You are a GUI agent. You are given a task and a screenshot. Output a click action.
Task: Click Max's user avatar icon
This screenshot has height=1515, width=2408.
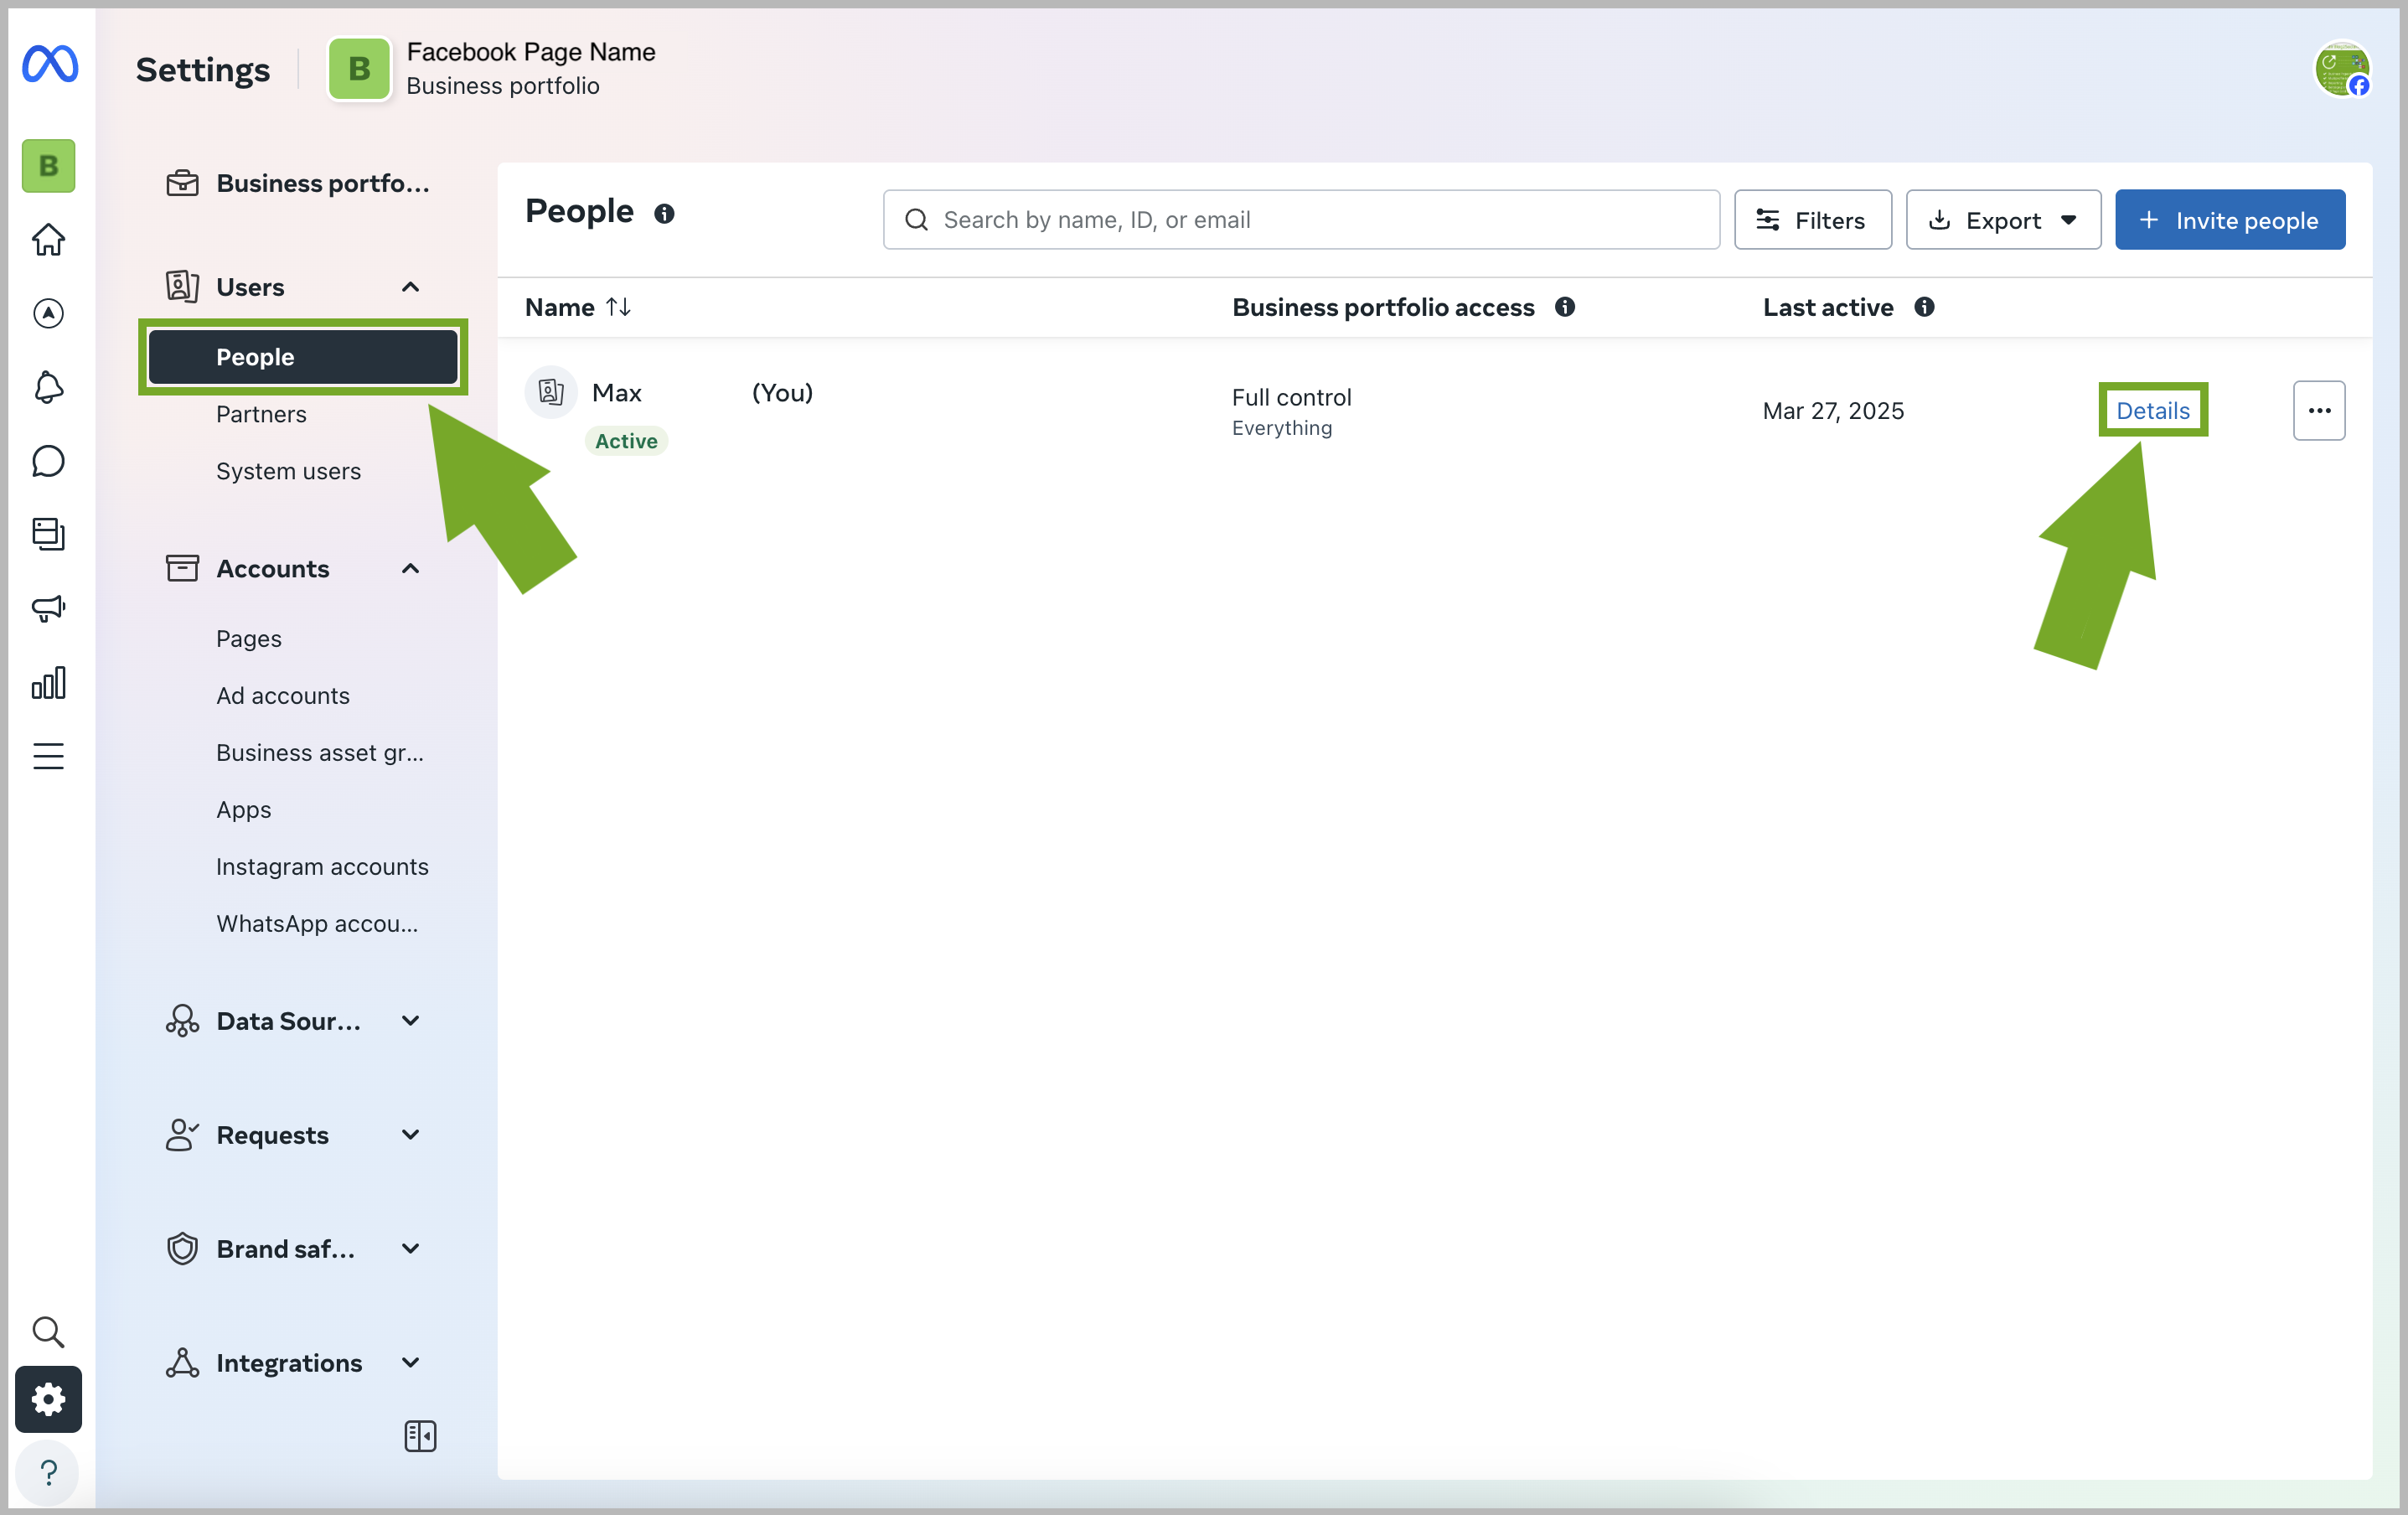[551, 392]
